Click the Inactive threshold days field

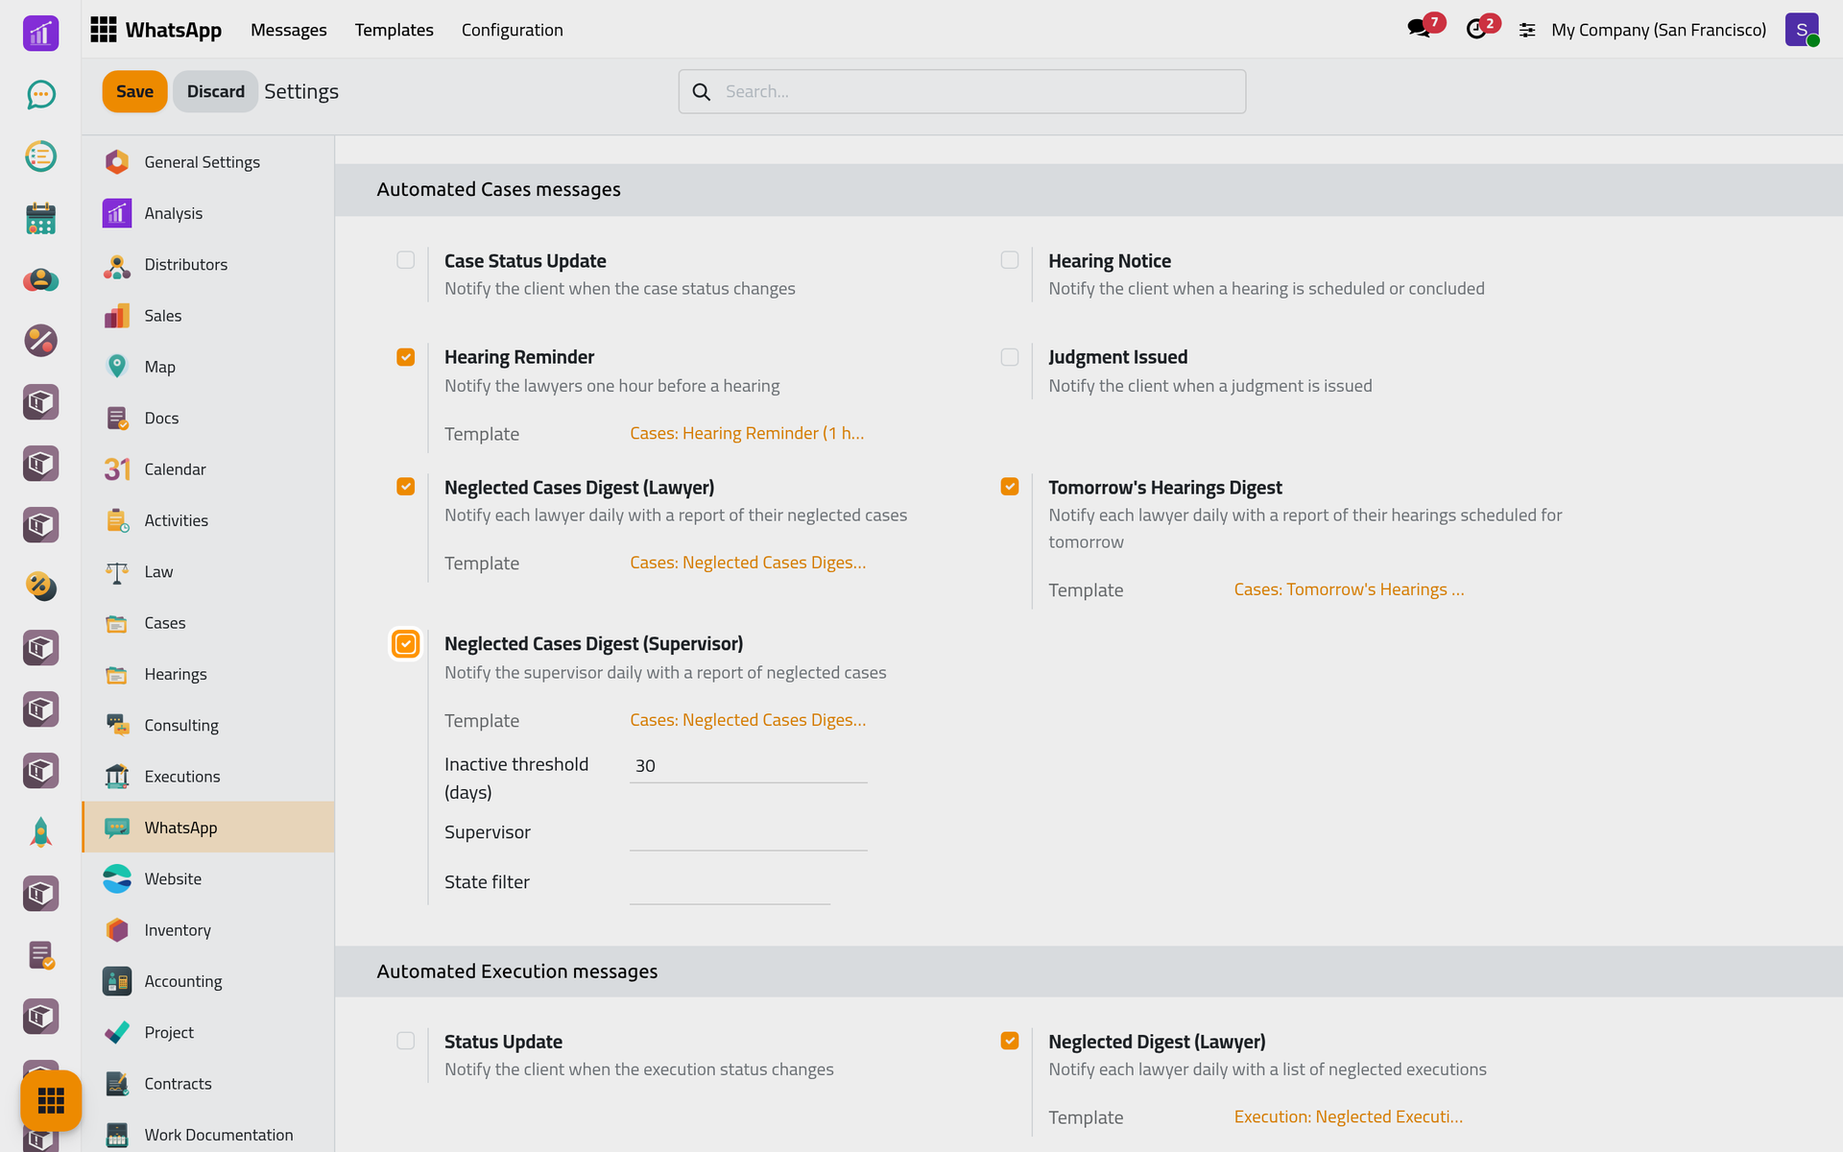click(749, 766)
